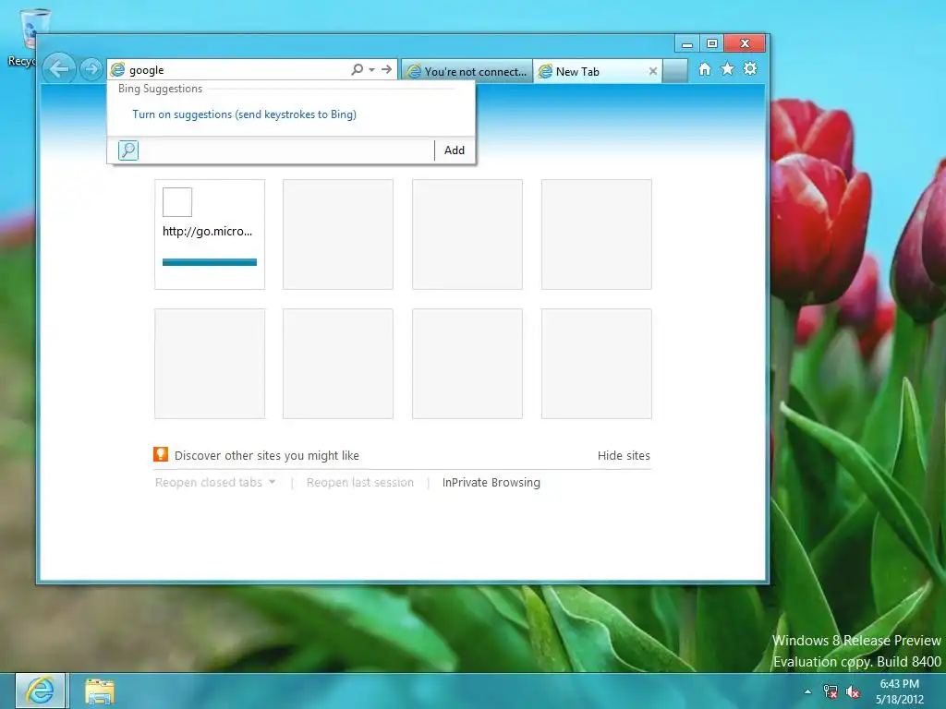This screenshot has height=709, width=946.
Task: Close the New Tab tab
Action: point(653,71)
